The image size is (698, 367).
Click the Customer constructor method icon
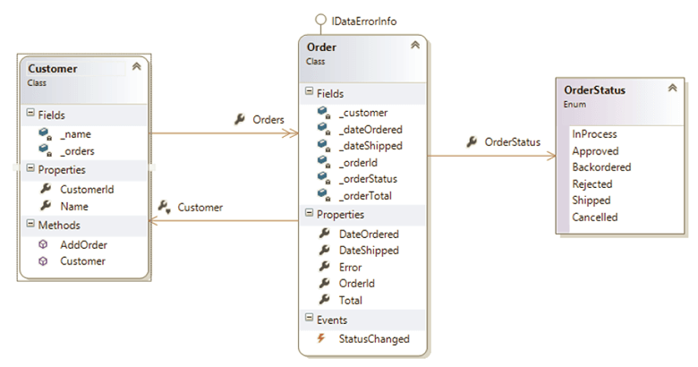pyautogui.click(x=43, y=261)
